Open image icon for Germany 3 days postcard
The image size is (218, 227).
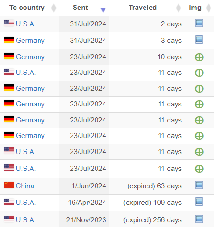199,40
